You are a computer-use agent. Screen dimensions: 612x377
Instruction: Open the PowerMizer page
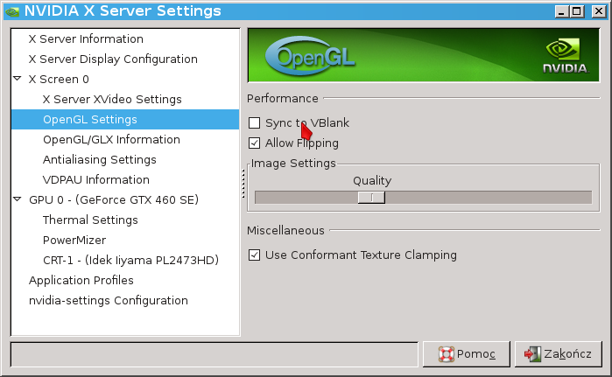[x=74, y=240]
